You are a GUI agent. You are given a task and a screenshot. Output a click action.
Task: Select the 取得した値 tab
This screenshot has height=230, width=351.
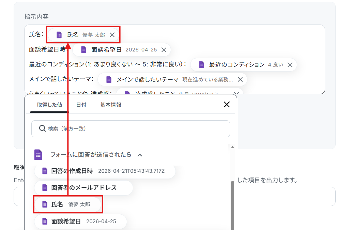click(49, 105)
